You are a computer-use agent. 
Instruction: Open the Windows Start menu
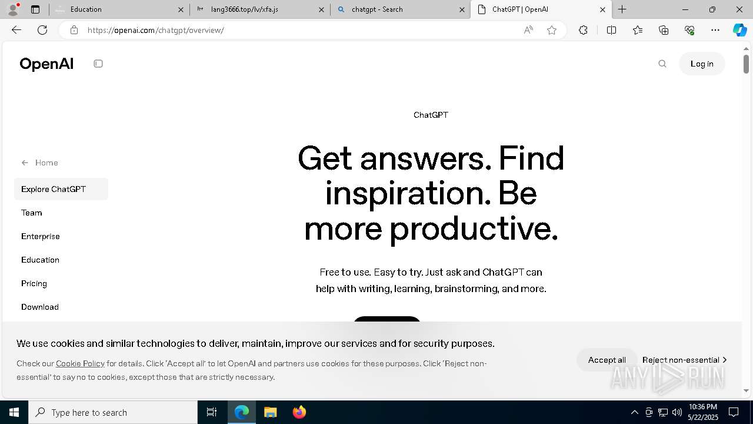[x=14, y=412]
